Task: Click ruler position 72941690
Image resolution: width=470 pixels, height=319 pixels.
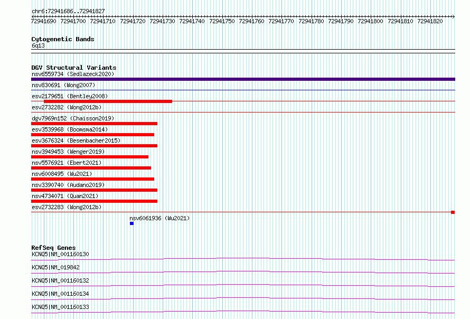Action: coord(44,21)
